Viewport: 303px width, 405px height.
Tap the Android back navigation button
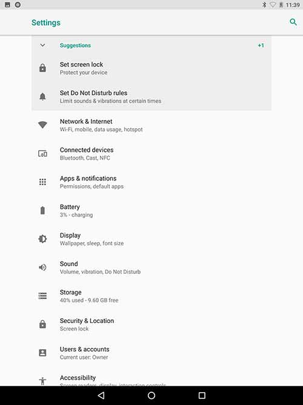[101, 395]
